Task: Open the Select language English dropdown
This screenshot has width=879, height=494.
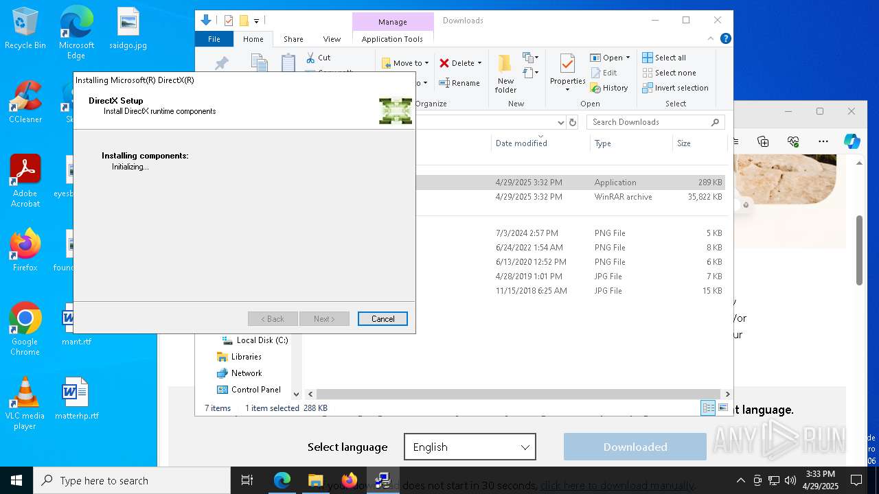Action: point(470,447)
